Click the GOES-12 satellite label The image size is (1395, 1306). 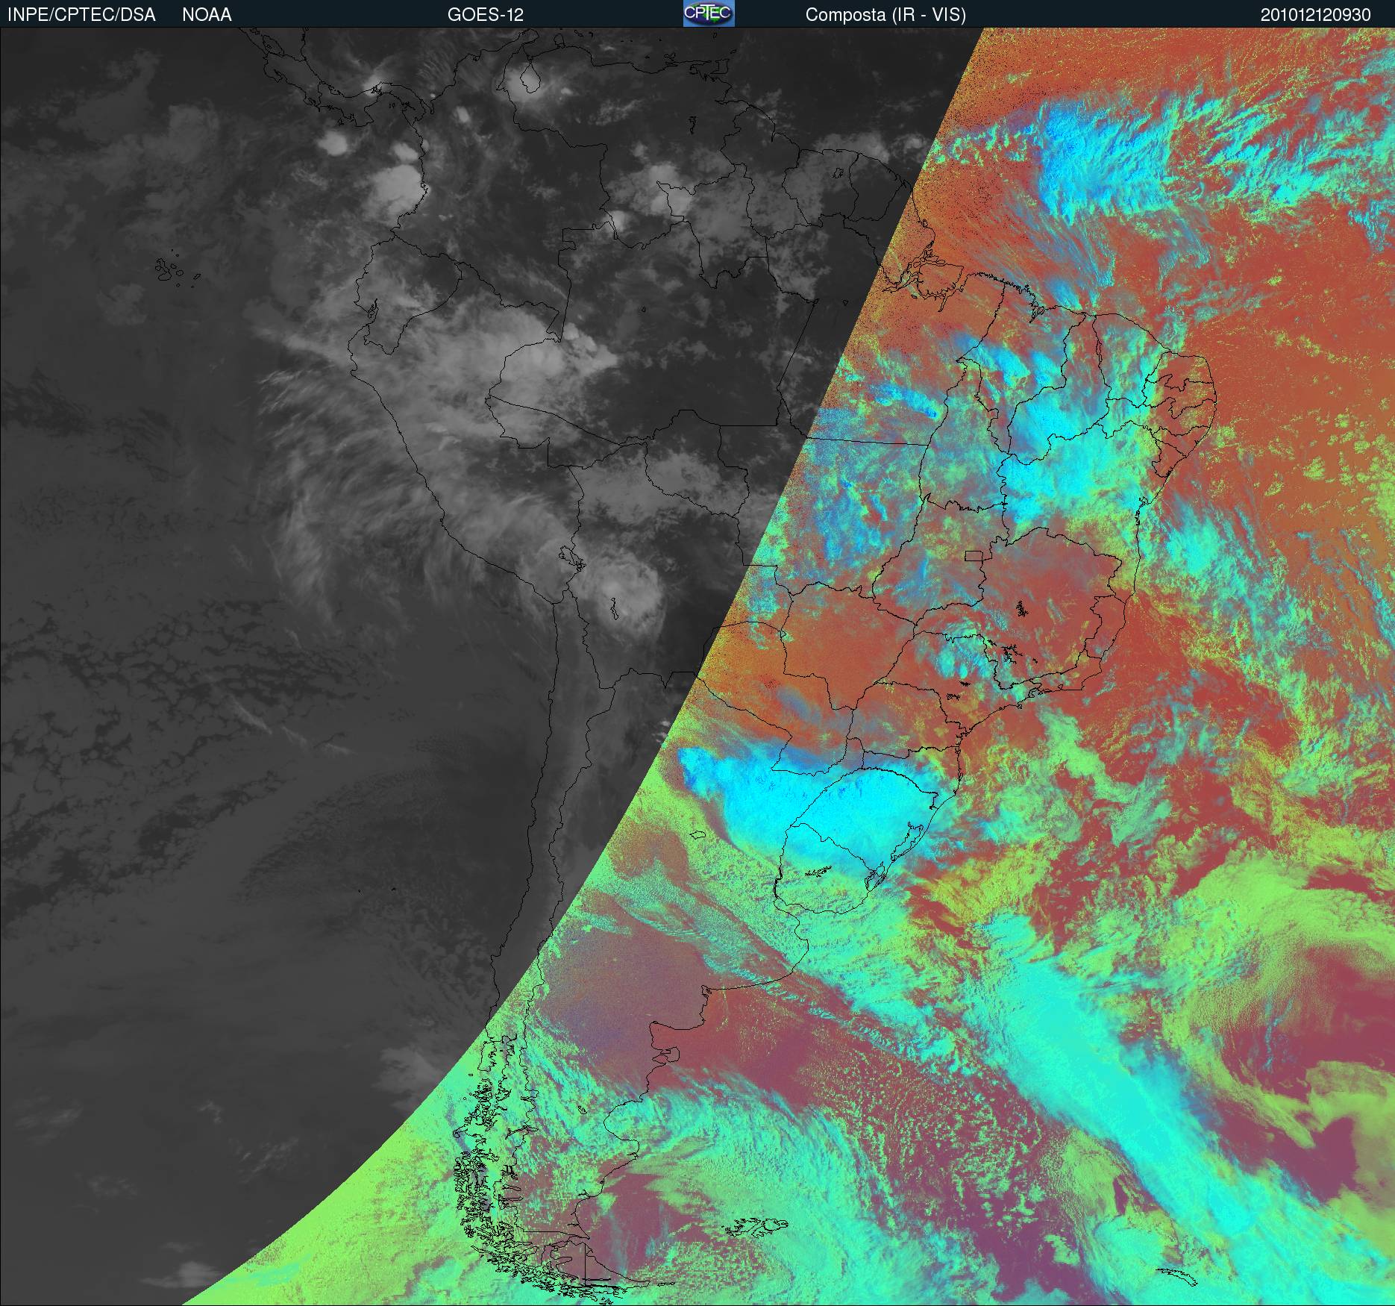[485, 15]
